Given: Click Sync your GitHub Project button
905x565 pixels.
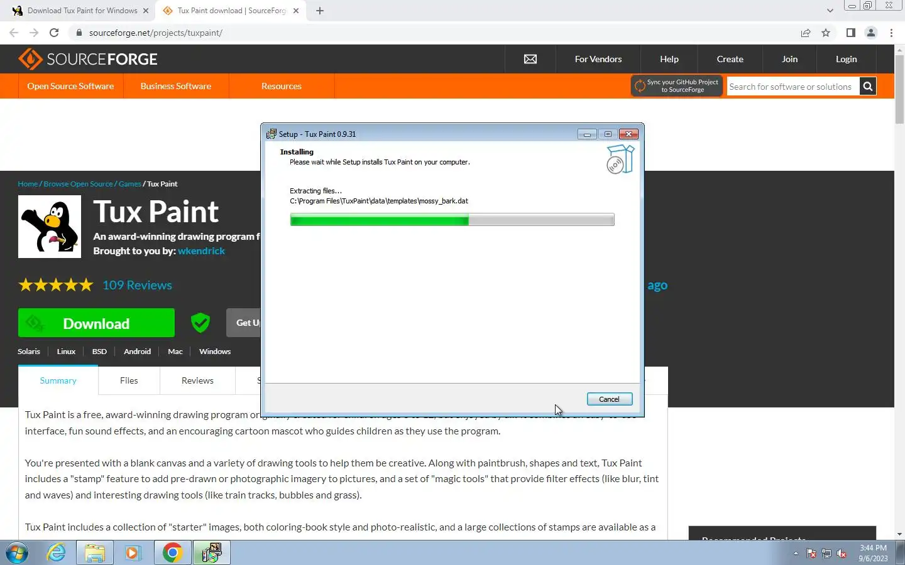Looking at the screenshot, I should pyautogui.click(x=677, y=86).
